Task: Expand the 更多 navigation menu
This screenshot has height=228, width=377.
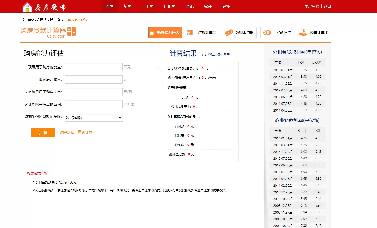Action: (x=226, y=6)
